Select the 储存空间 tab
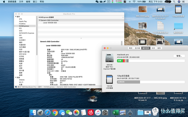Image resolution: width=188 pixels, height=117 pixels. click(146, 48)
